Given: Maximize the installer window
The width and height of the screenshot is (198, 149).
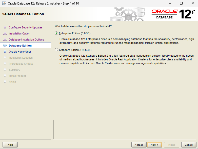Looking at the screenshot, I should point(181,3).
